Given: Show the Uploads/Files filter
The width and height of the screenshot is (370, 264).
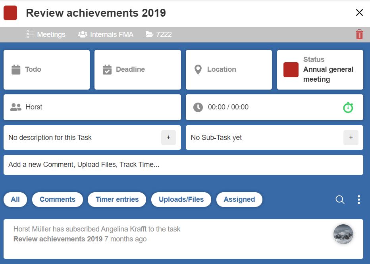Looking at the screenshot, I should click(x=181, y=199).
